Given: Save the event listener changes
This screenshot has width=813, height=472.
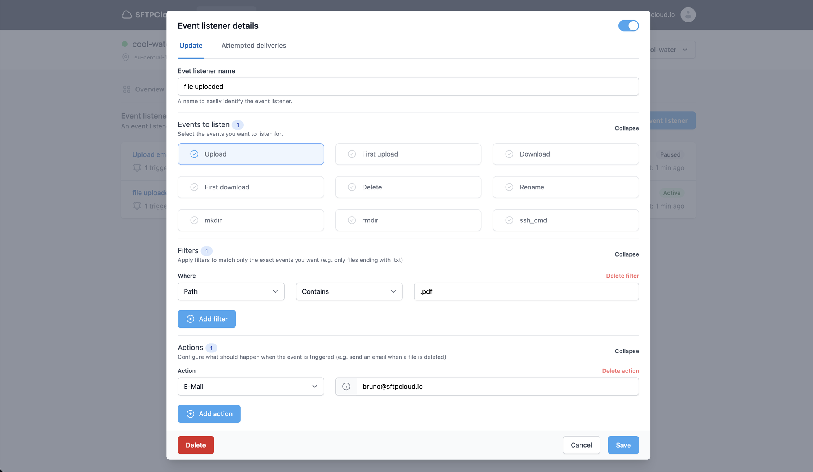Looking at the screenshot, I should [623, 444].
